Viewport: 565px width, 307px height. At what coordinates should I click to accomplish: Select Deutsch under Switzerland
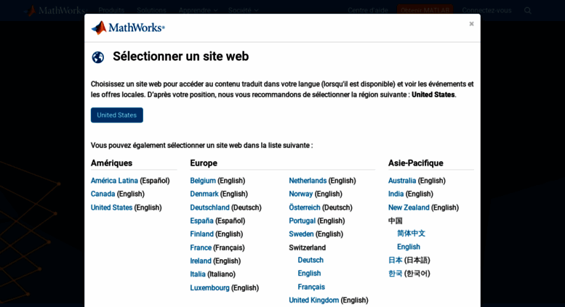(x=310, y=260)
